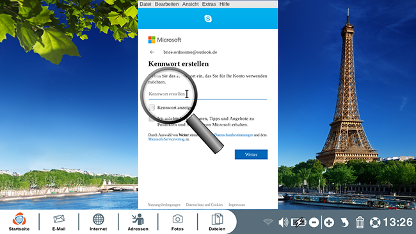The image size is (416, 234).
Task: Open the trash bin icon
Action: coord(360,222)
